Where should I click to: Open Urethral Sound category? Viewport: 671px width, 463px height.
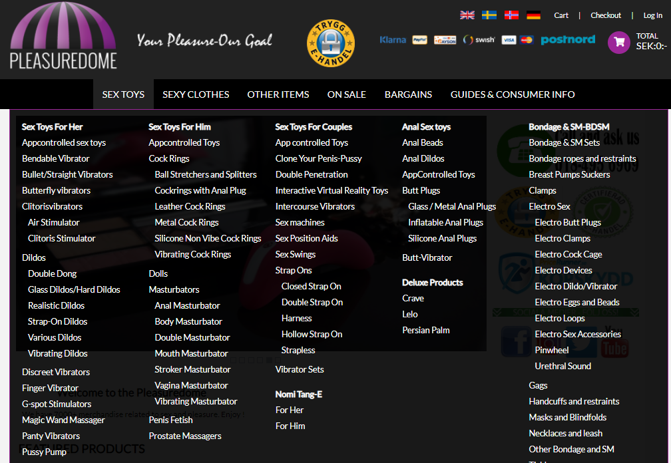click(x=562, y=367)
